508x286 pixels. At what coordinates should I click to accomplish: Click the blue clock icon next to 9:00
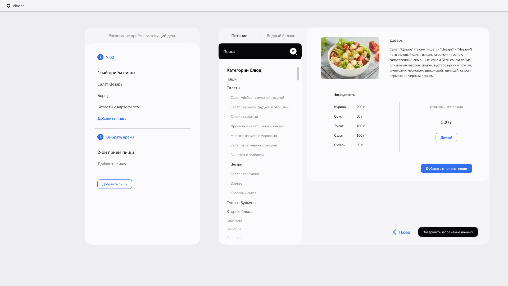coord(100,57)
